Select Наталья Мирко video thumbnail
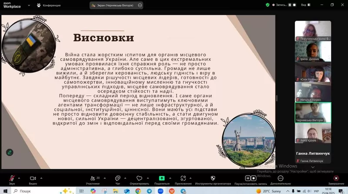The image size is (348, 194). point(313,92)
